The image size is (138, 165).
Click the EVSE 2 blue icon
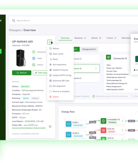(68, 135)
